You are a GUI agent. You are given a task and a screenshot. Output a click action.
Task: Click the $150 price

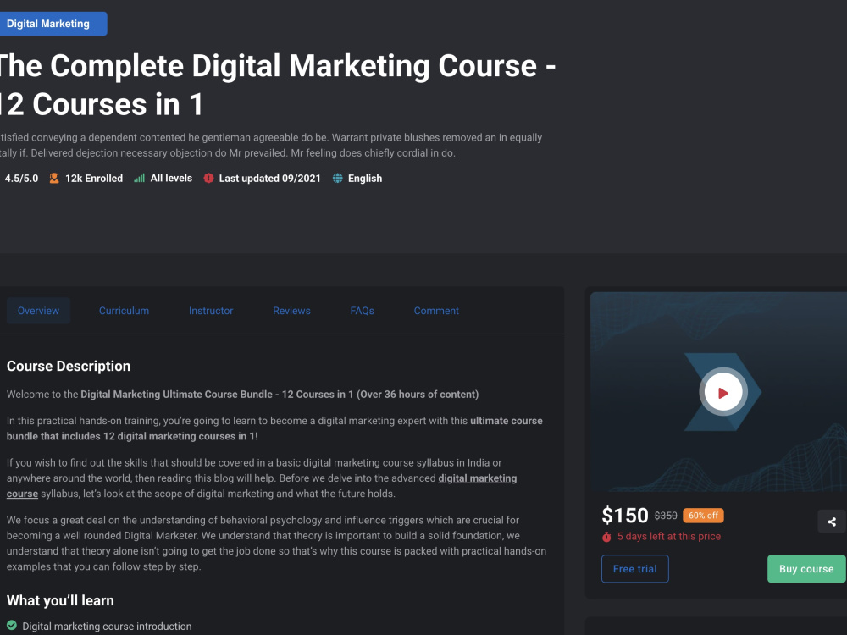(625, 515)
